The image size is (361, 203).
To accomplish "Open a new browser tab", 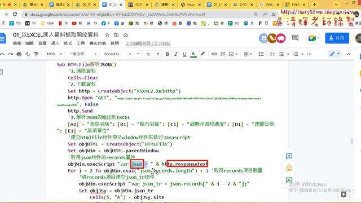I will click(315, 5).
